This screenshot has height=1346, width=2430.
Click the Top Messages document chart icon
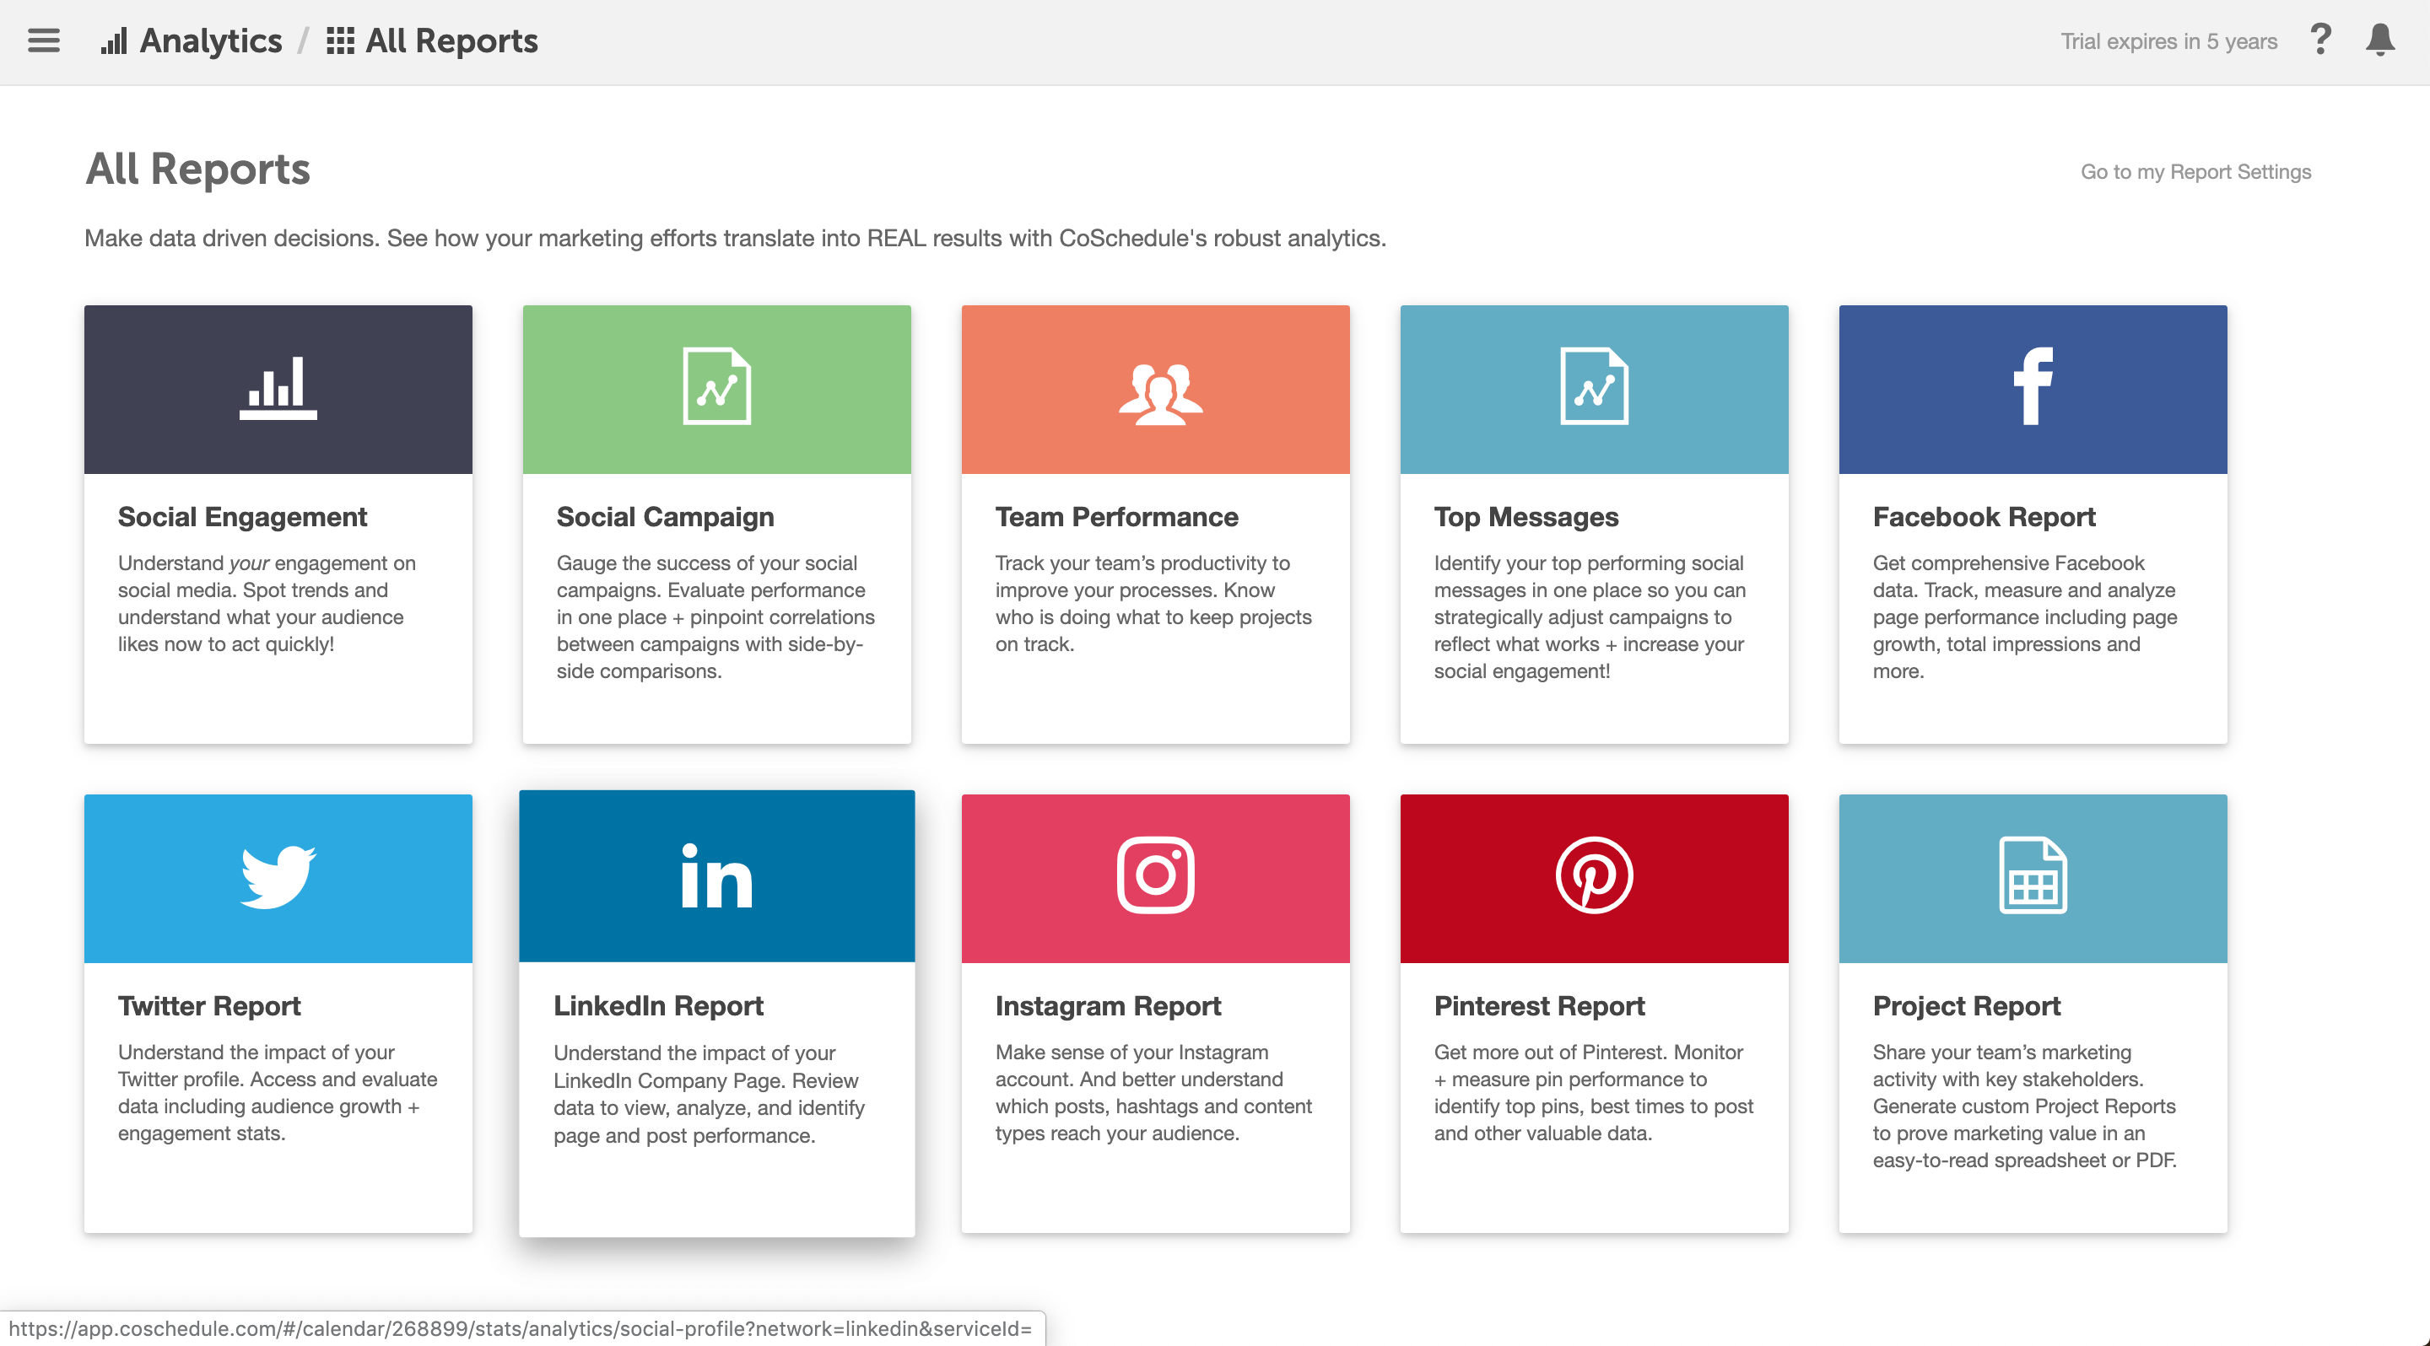1594,386
